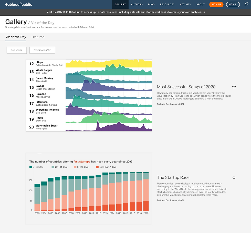Click the Dance Monkey song title
Screen dimensions: 251x233
point(44,78)
